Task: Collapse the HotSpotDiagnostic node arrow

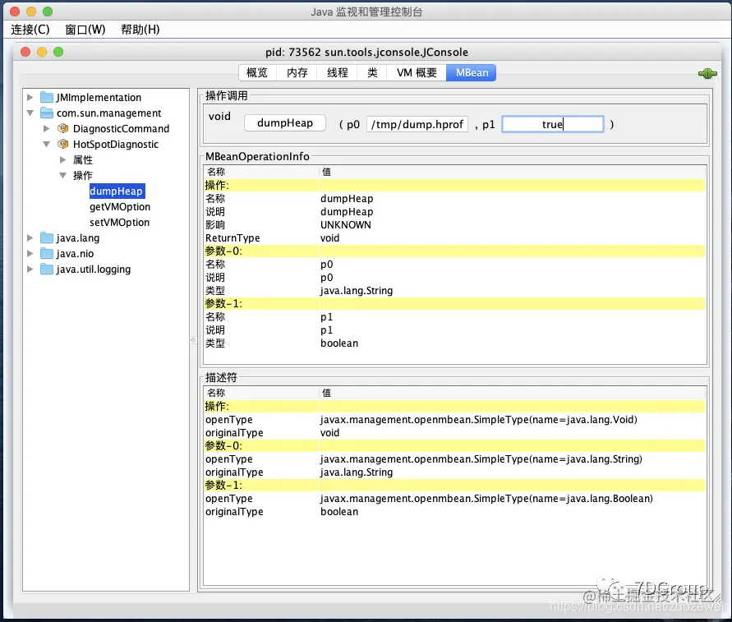Action: pyautogui.click(x=46, y=145)
